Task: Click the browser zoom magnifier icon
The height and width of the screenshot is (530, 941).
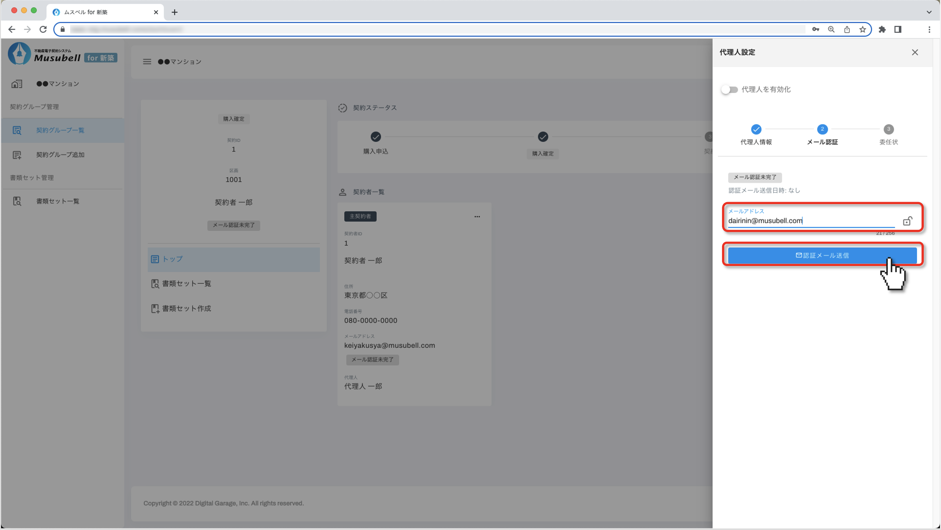Action: [x=831, y=29]
